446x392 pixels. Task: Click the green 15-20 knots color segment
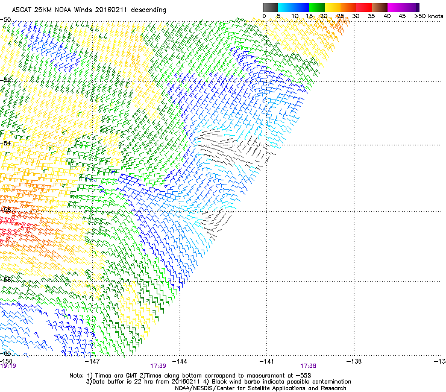click(x=317, y=7)
